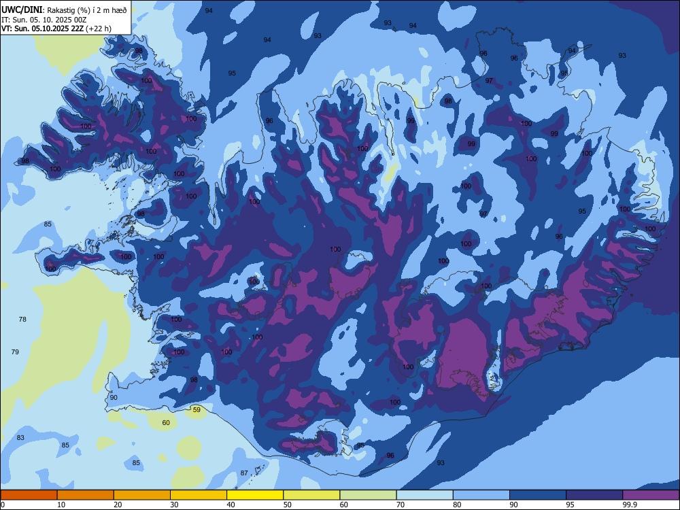Click the 'IT: Sun. 05. 10. 2025 00Z' line

(44, 20)
